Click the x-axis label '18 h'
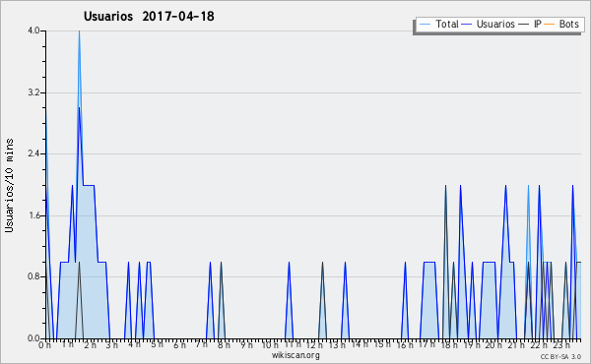Screen dimensions: 591x364 point(449,345)
